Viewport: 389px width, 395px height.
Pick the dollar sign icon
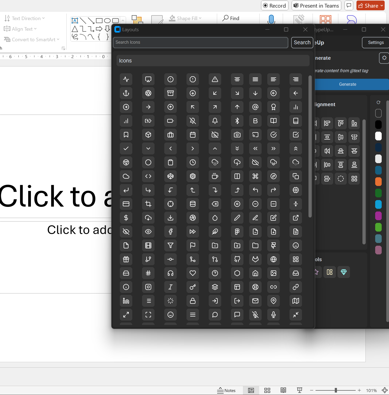point(126,218)
